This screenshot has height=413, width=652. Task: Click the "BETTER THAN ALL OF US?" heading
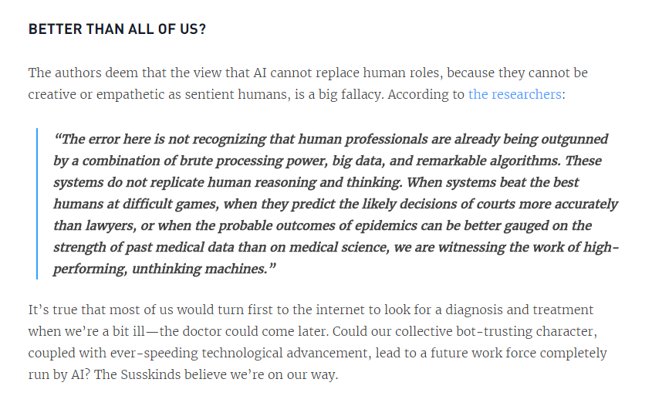tap(117, 29)
